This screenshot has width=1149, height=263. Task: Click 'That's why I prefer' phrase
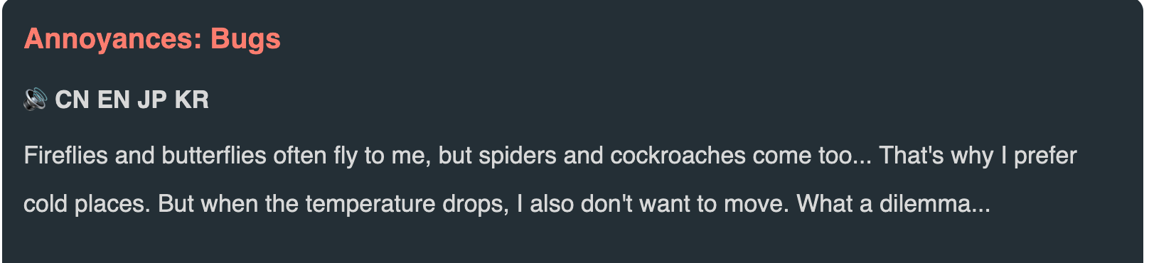[978, 156]
